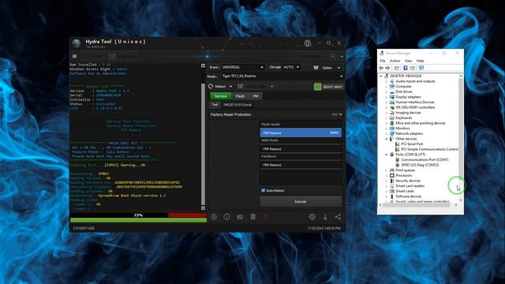Viewport: 505px width, 284px height.
Task: Switch to the PM tab
Action: [256, 96]
